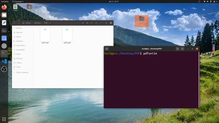This screenshot has width=219, height=123.
Task: Select Music in Files sidebar
Action: [x=23, y=54]
